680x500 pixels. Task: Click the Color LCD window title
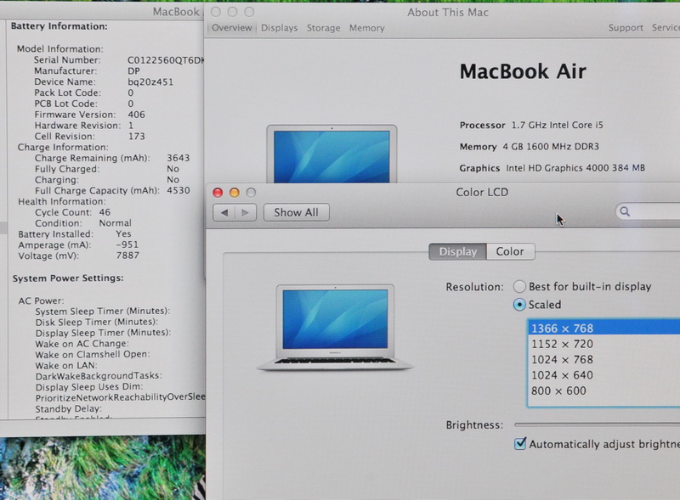click(x=482, y=193)
